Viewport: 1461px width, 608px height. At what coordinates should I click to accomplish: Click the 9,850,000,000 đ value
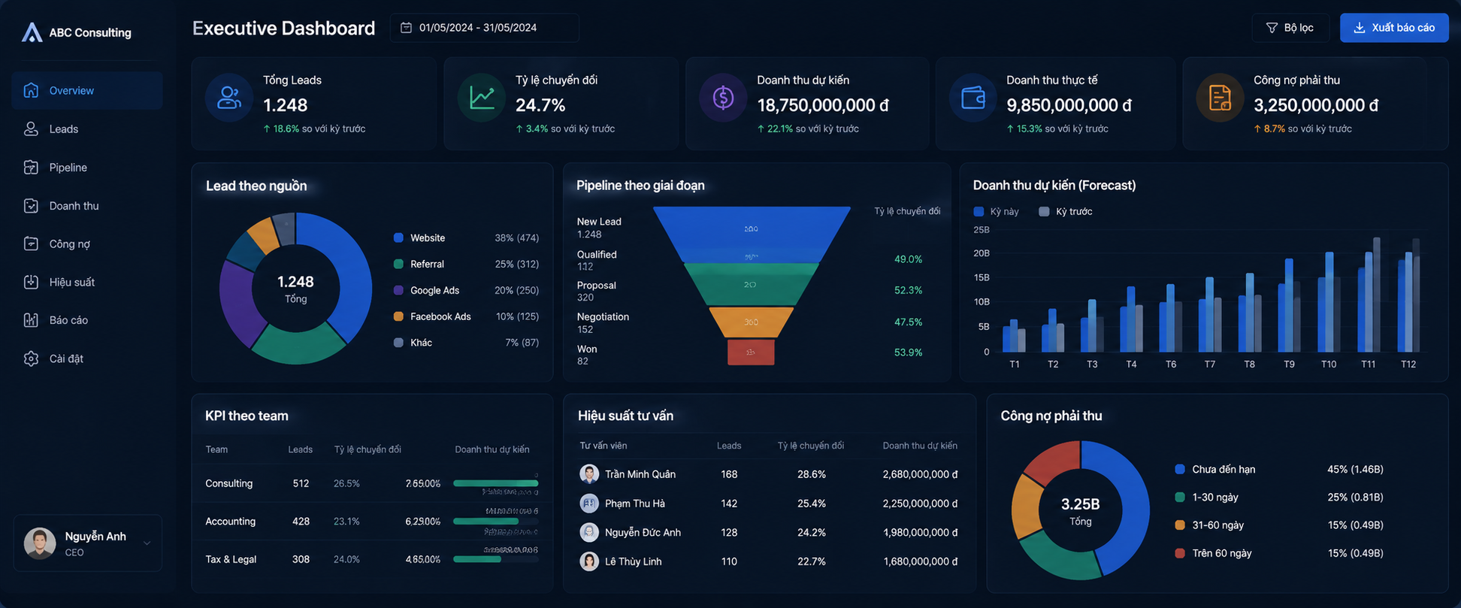pyautogui.click(x=1069, y=105)
